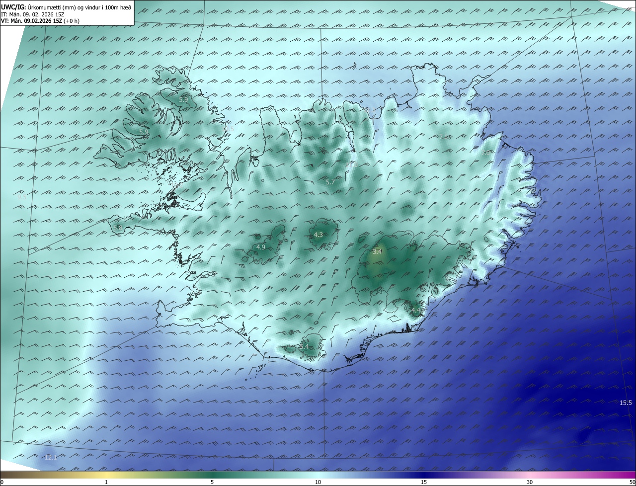Click the 1 tick on the color scale
636x486 pixels.
[106, 482]
